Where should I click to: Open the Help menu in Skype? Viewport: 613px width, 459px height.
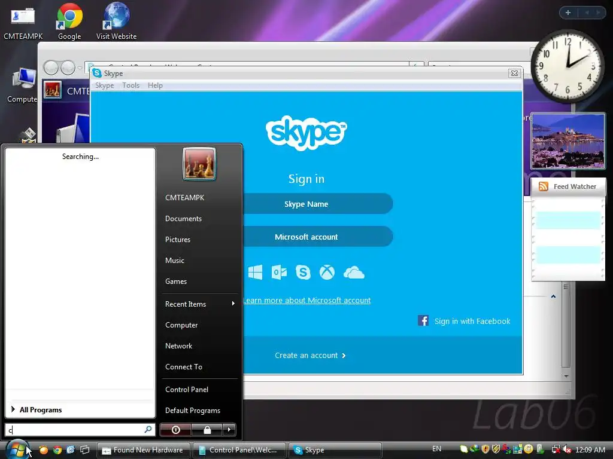(155, 85)
